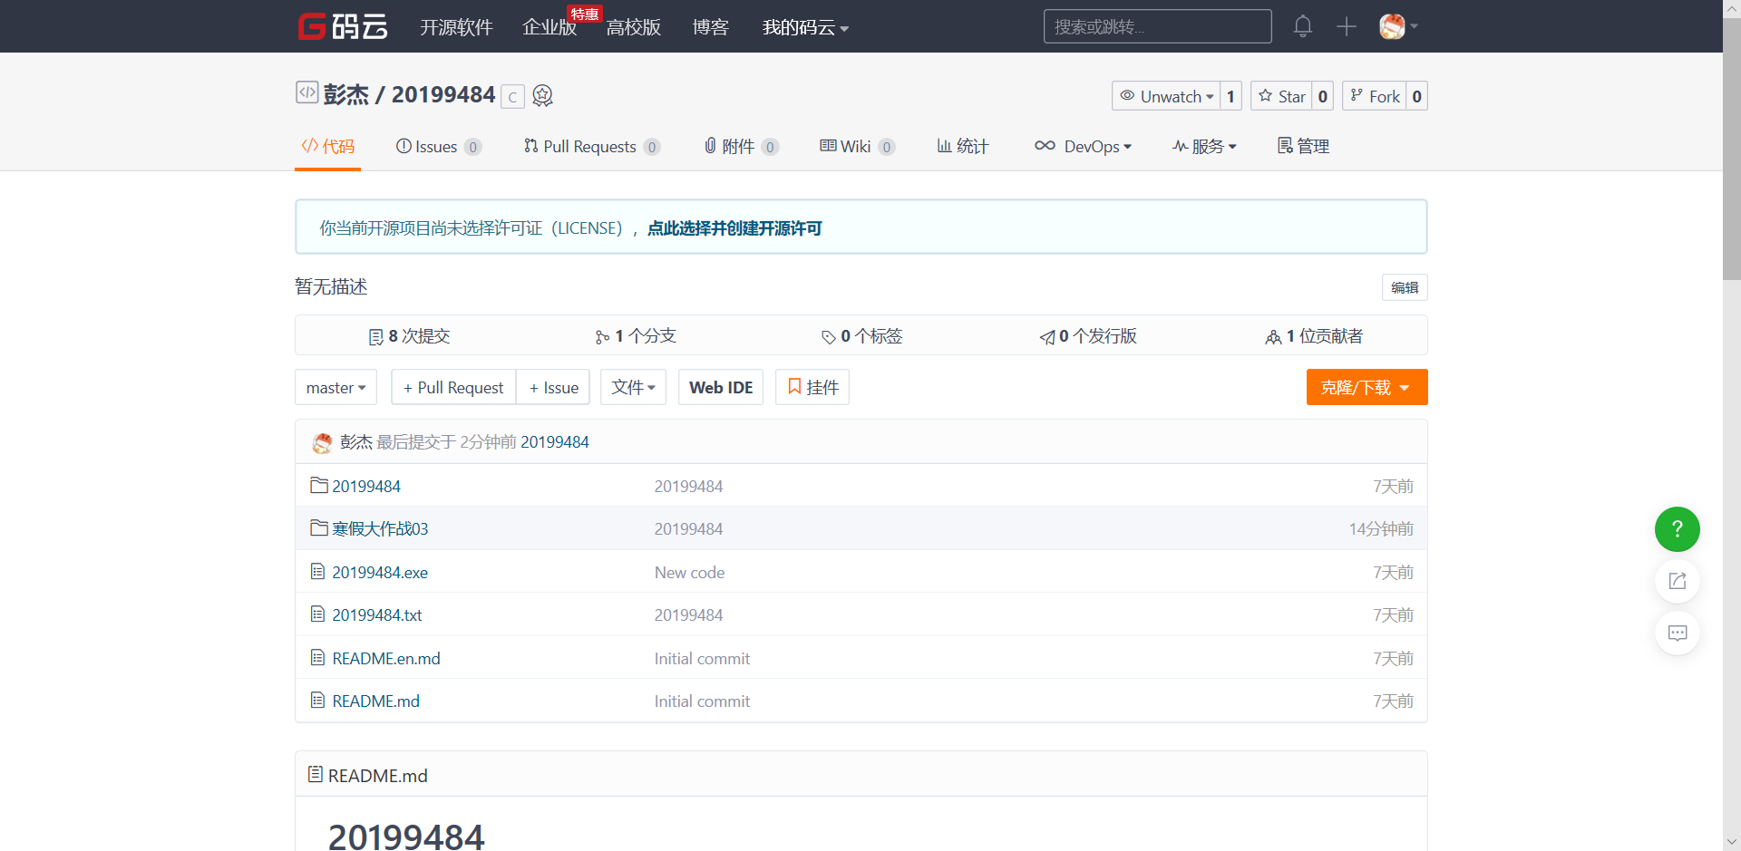Screen dimensions: 1741x851
Task: Click the plus create-new icon
Action: (x=1346, y=26)
